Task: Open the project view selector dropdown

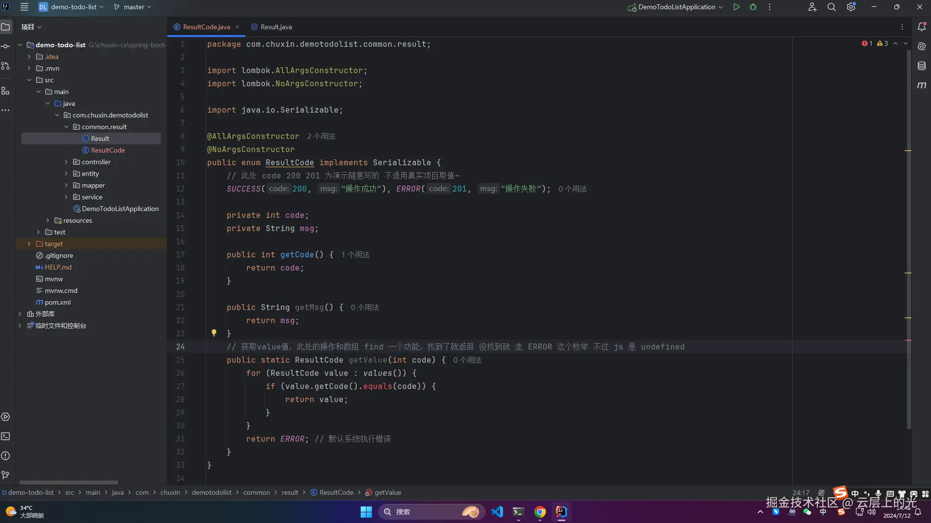Action: (x=32, y=27)
